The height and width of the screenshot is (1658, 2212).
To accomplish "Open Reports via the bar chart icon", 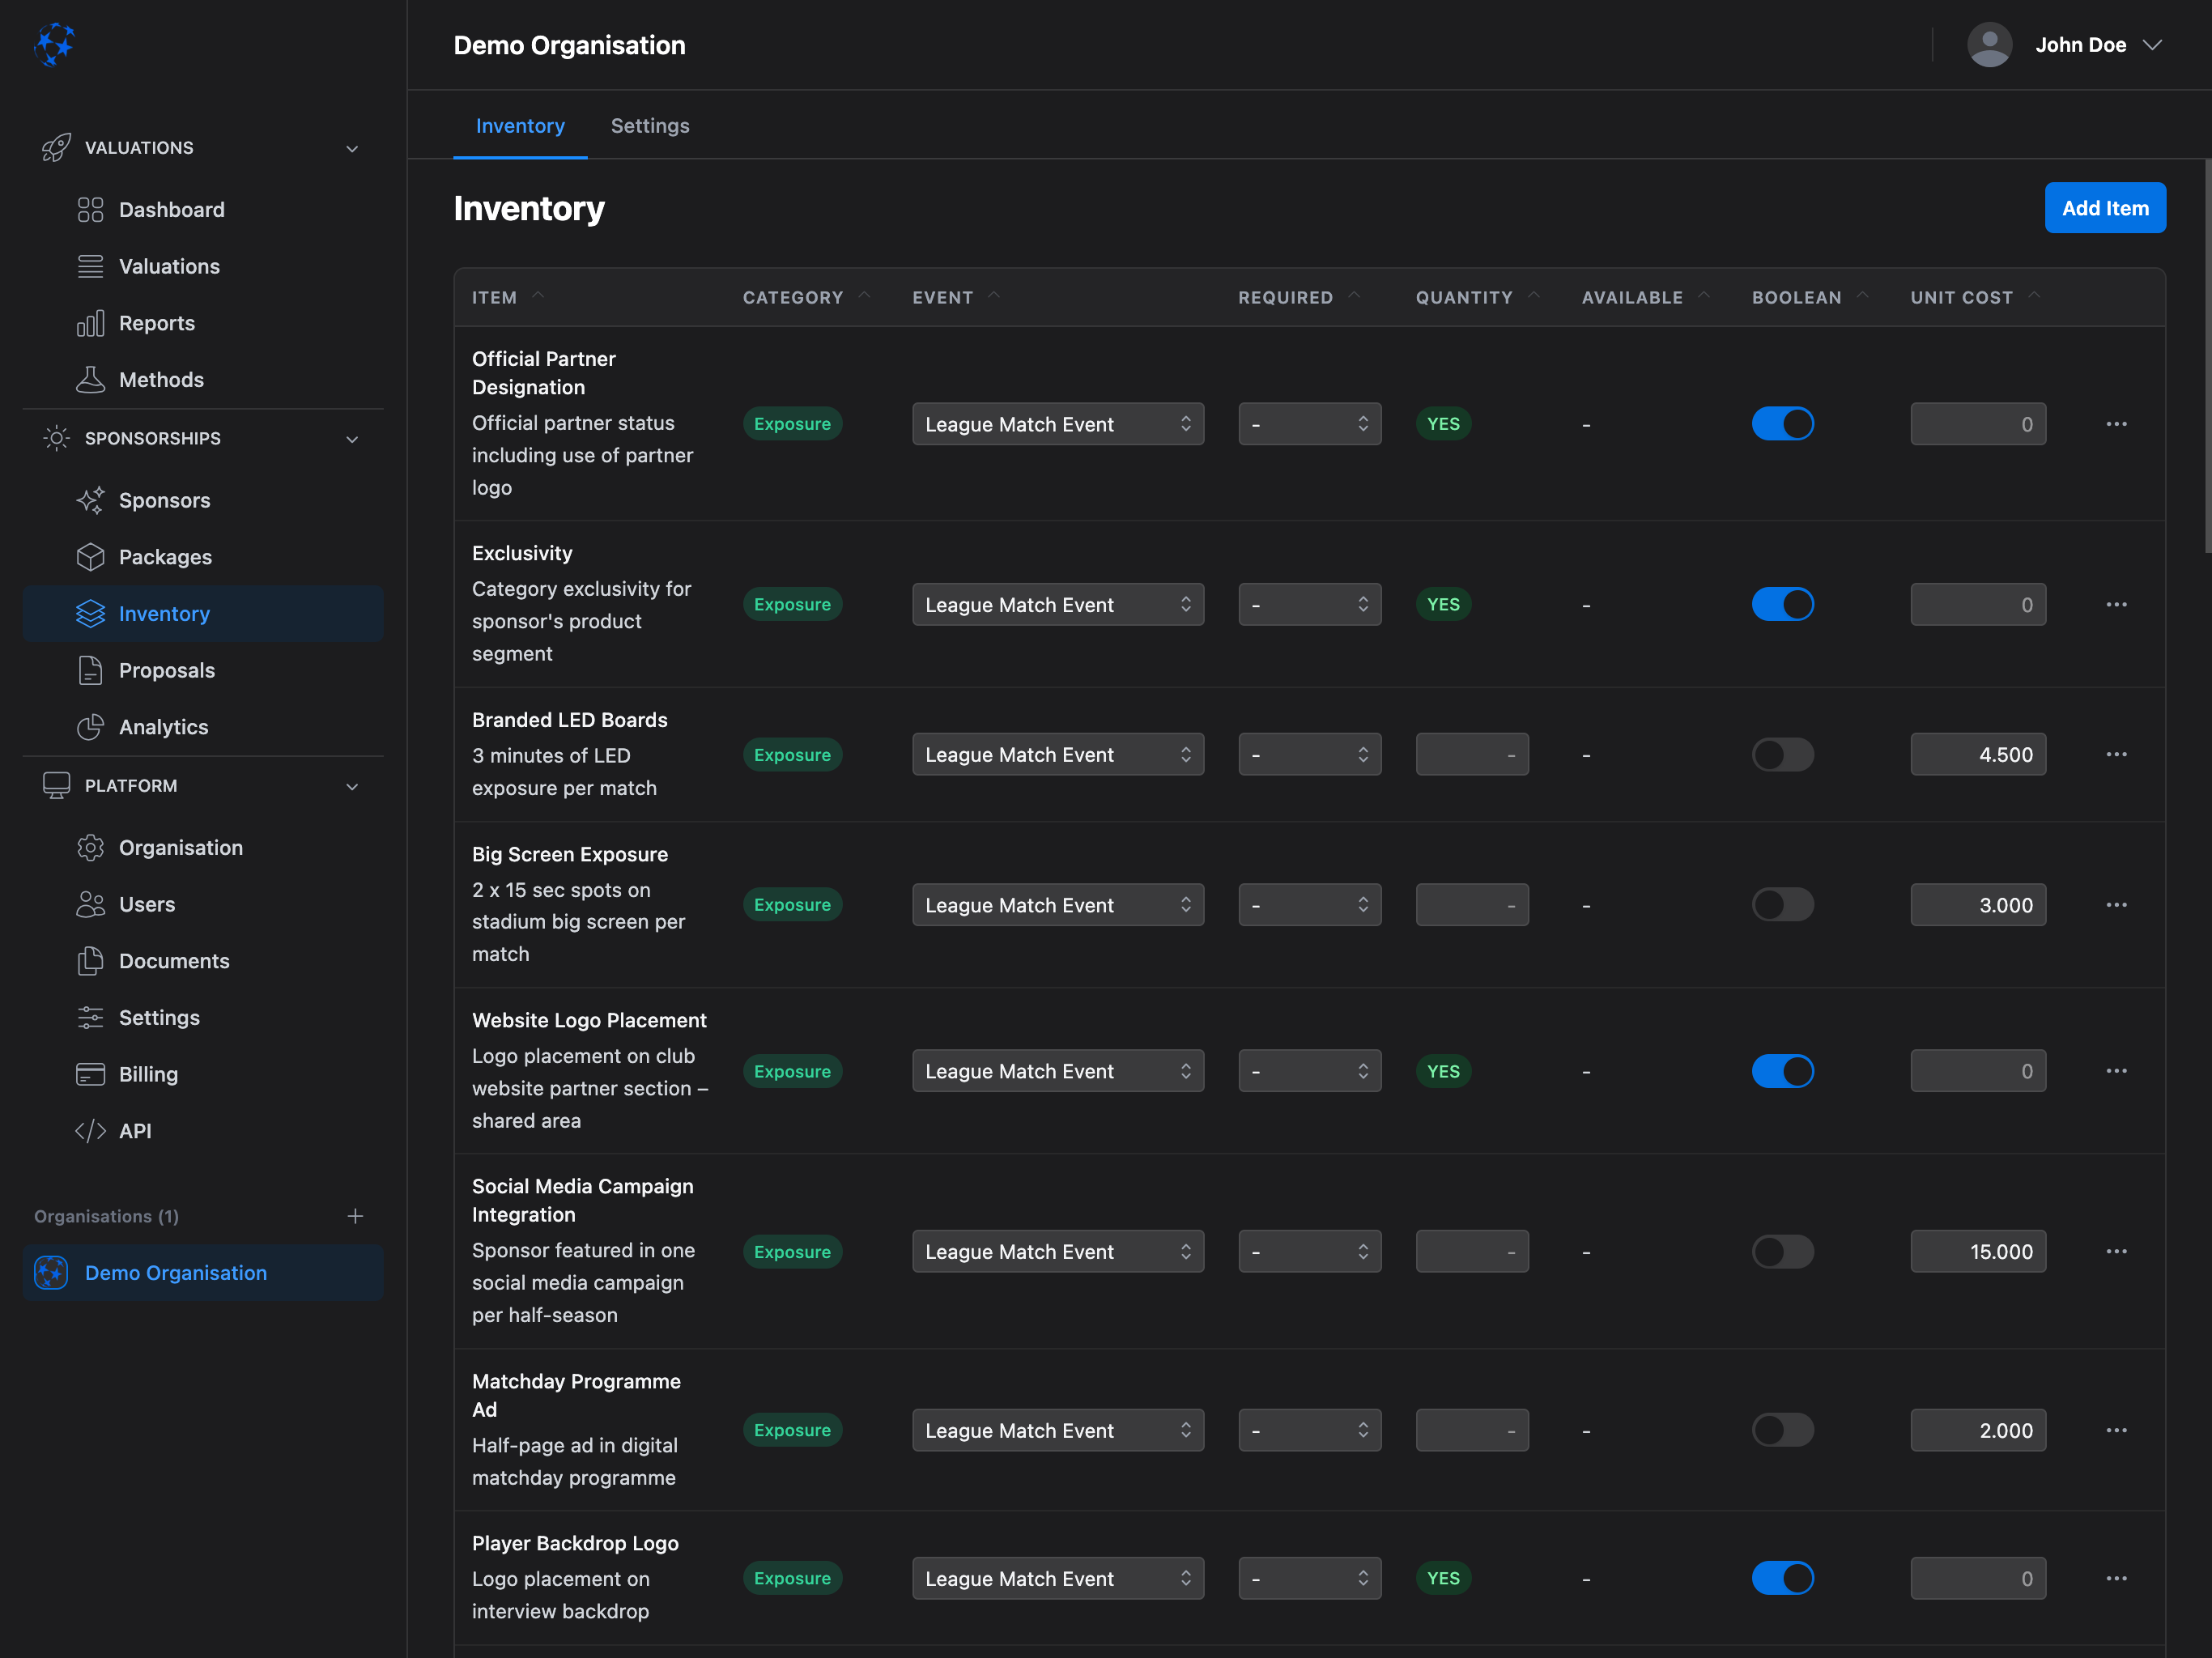I will pos(91,323).
